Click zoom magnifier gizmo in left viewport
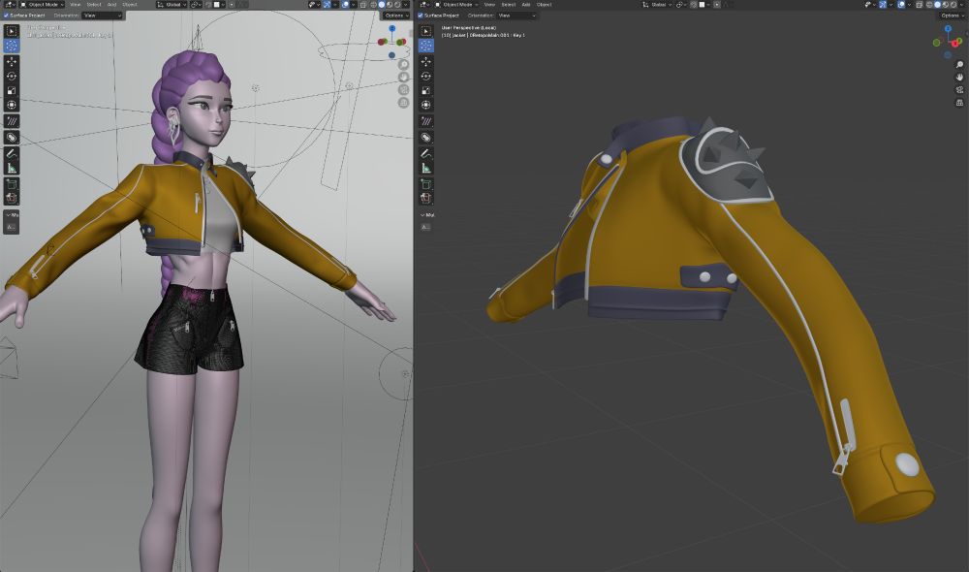Image resolution: width=969 pixels, height=572 pixels. tap(403, 65)
